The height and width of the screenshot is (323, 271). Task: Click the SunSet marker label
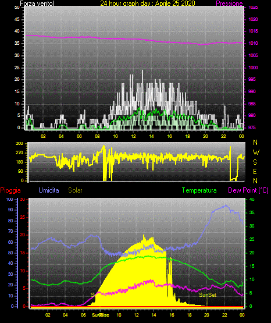208,295
